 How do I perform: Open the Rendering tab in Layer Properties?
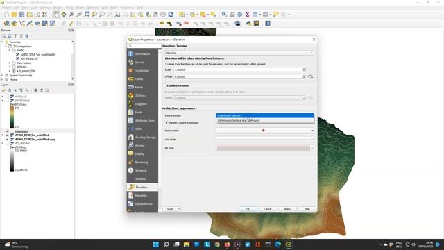142,162
